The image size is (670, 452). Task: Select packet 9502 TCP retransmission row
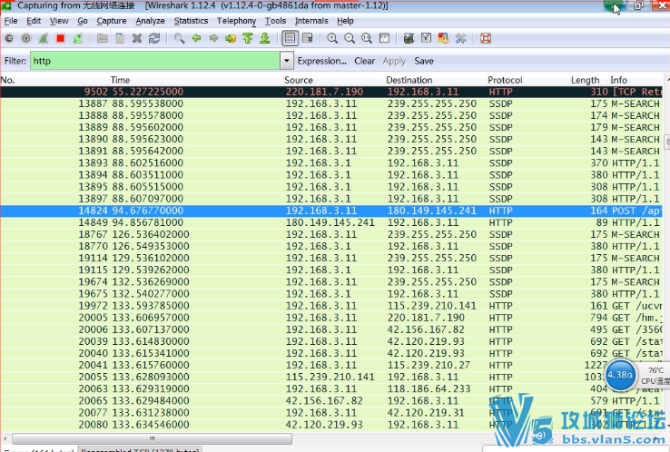click(331, 92)
